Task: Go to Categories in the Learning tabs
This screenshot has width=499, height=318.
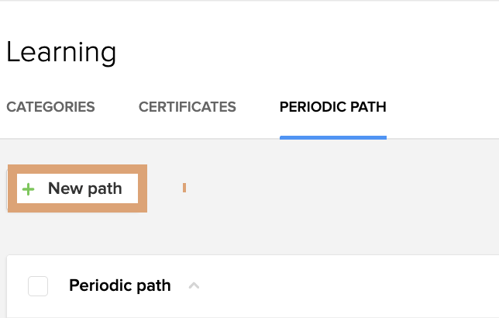Action: [50, 107]
